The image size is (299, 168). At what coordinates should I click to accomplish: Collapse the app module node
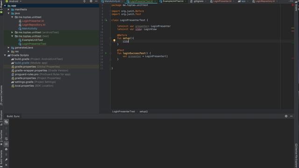(5, 6)
